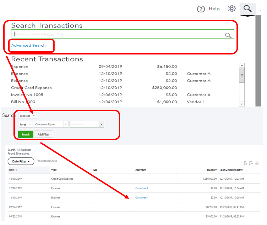Click recent transactions scroll down arrow
This screenshot has height=225, width=267.
pos(242,104)
